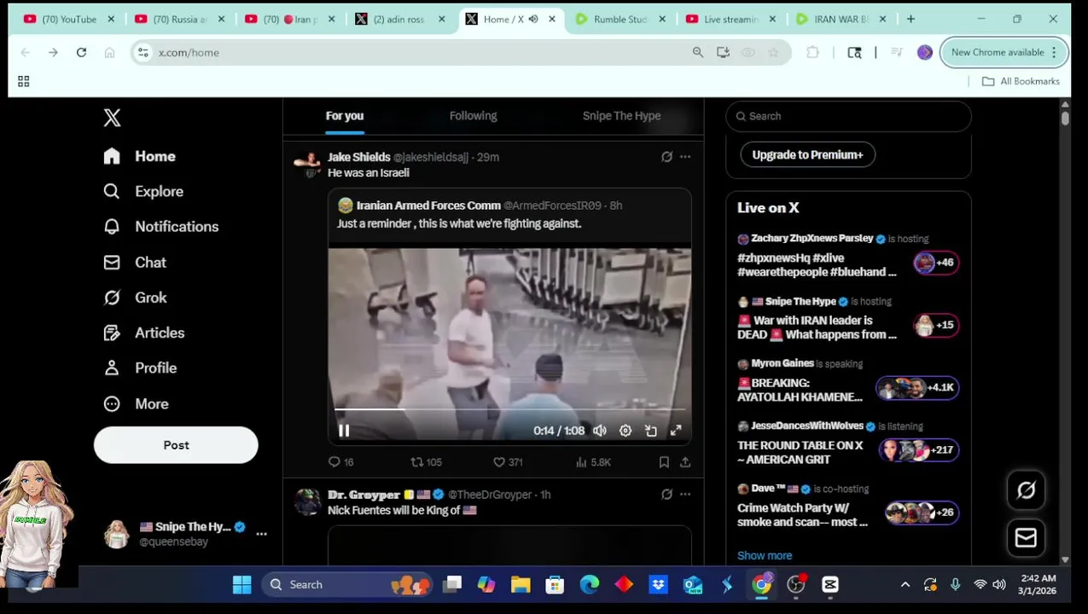Click the video progress bar
This screenshot has width=1088, height=614.
pos(509,410)
